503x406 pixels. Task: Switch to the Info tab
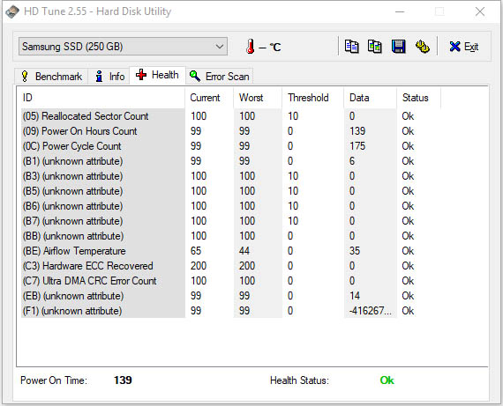point(109,77)
